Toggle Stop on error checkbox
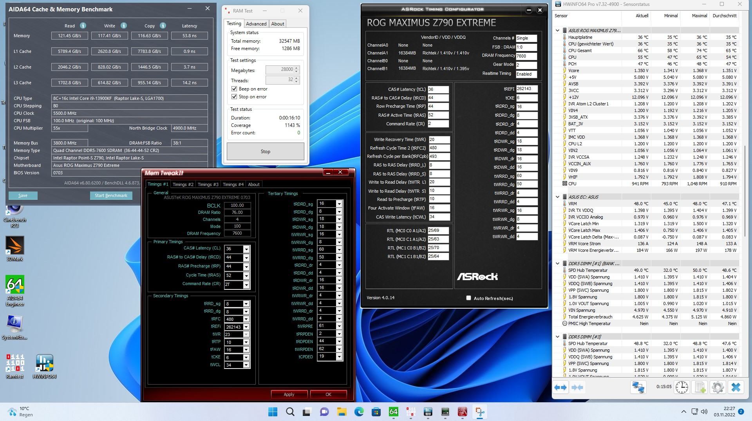This screenshot has height=421, width=752. [234, 97]
